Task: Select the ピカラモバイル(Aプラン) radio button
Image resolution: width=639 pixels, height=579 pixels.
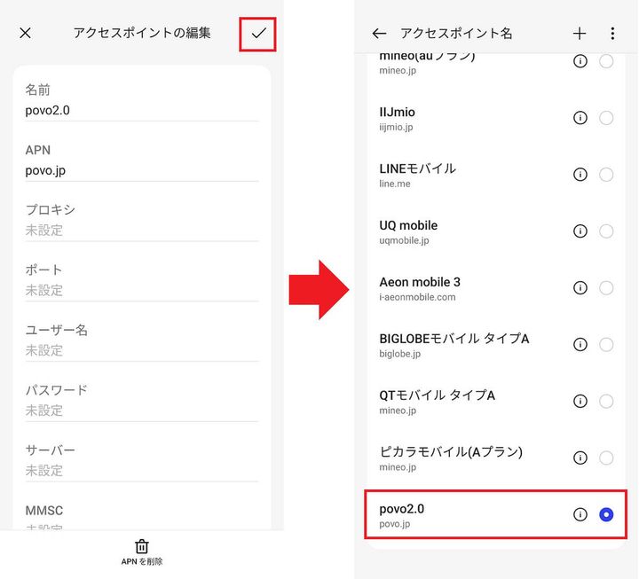Action: click(606, 458)
